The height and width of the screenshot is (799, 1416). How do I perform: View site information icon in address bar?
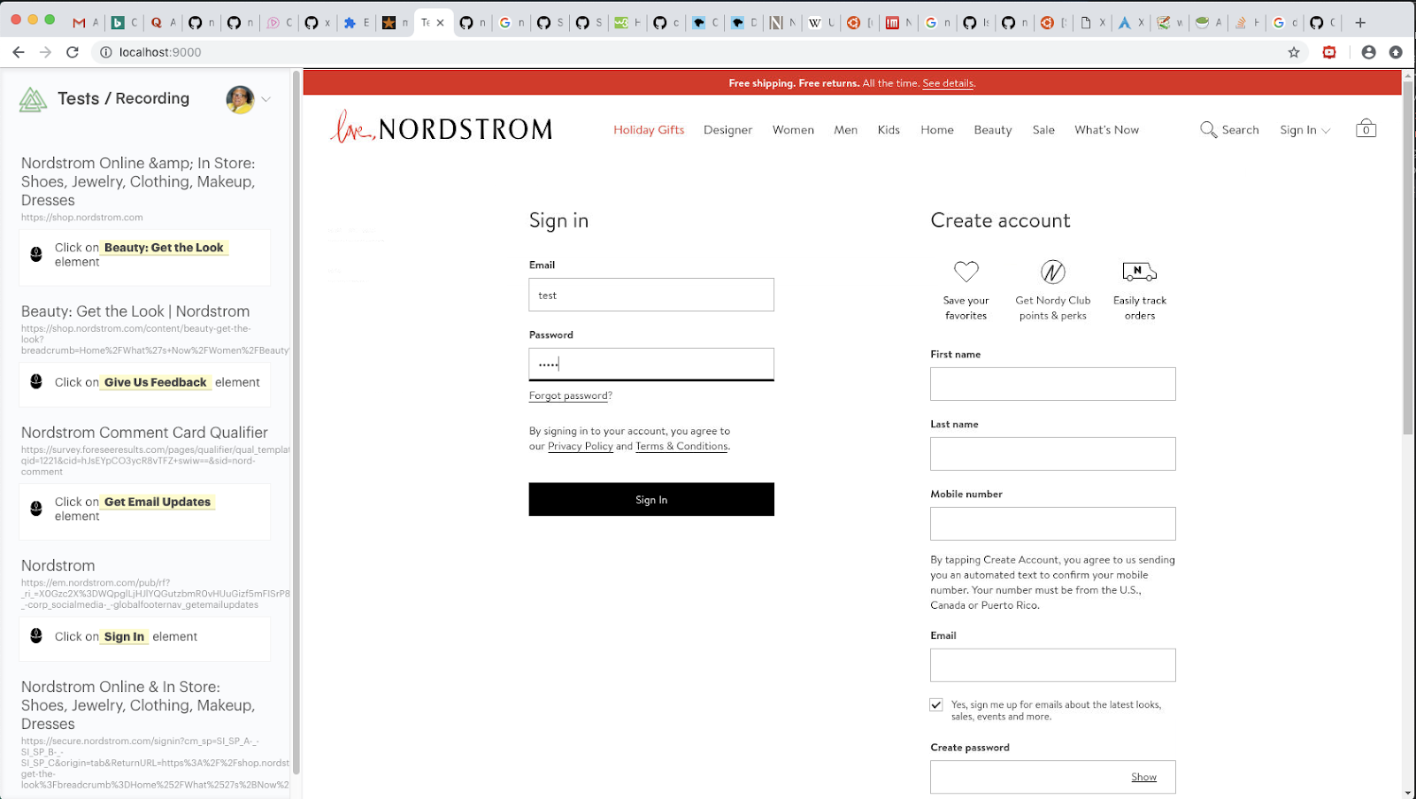(x=105, y=52)
